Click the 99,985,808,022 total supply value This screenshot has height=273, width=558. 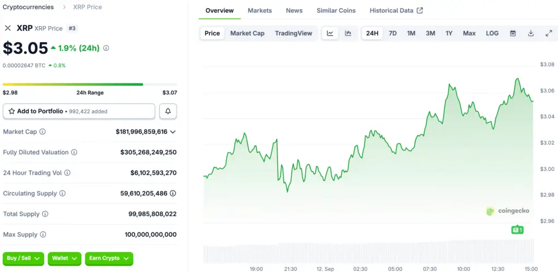click(x=153, y=214)
